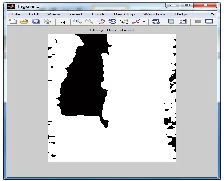
Task: Activate the Zoom Out magnifier tool
Action: pos(89,22)
